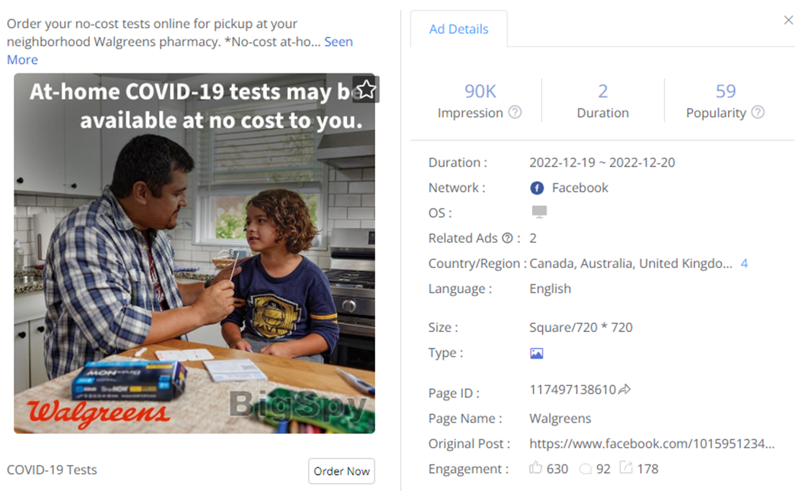
Task: Expand the country list showing 4
Action: (745, 263)
